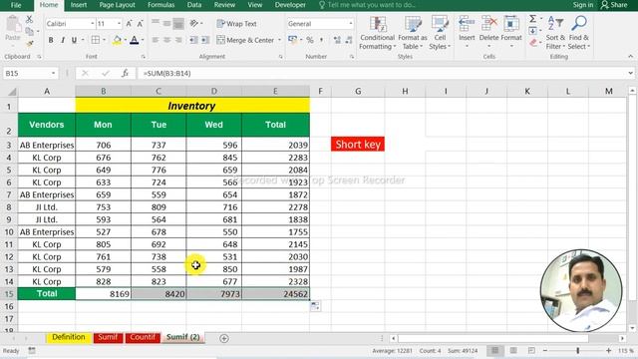Screen dimensions: 638x359
Task: Switch to the Formulas tab
Action: (161, 5)
